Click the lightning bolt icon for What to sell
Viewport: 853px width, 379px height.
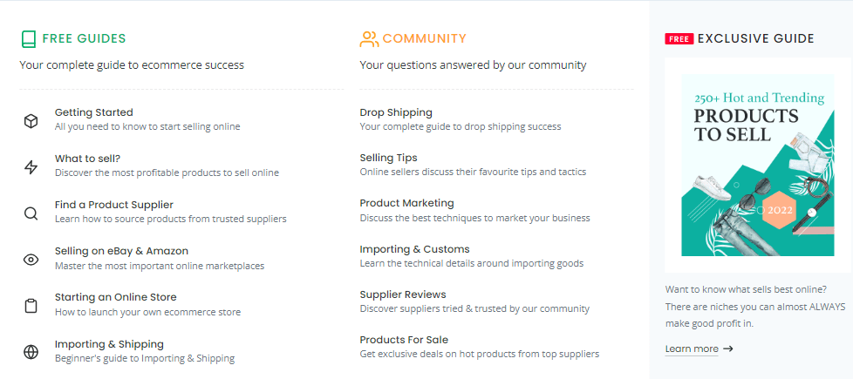click(31, 167)
